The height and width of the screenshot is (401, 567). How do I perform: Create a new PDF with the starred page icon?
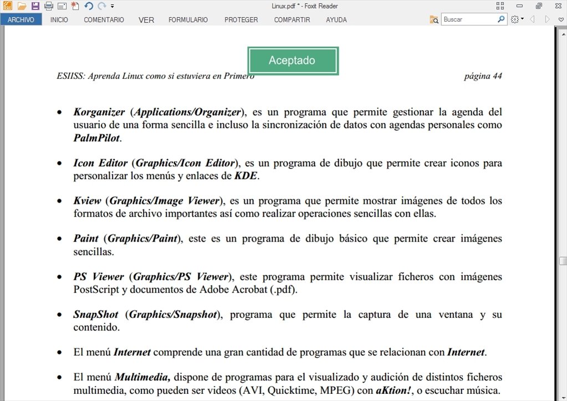point(75,6)
